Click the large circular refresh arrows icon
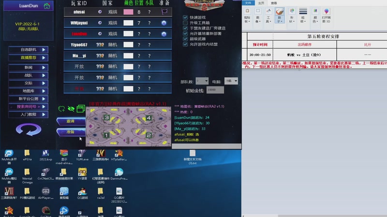 (29, 129)
